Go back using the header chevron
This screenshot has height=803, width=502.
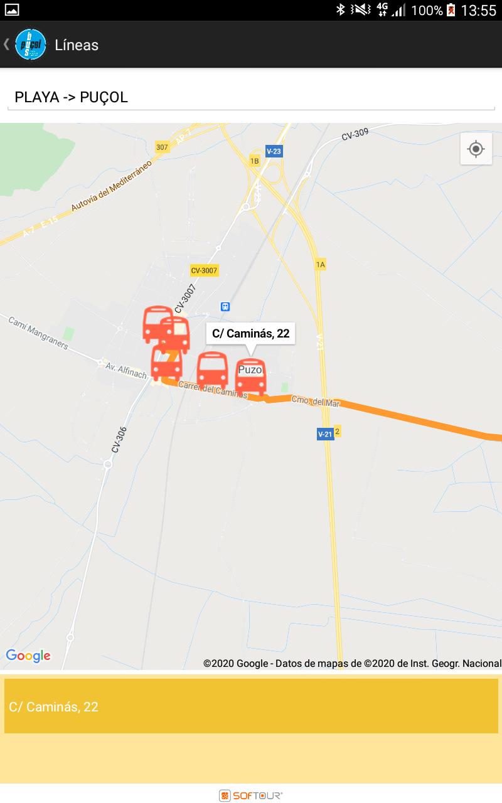coord(6,45)
